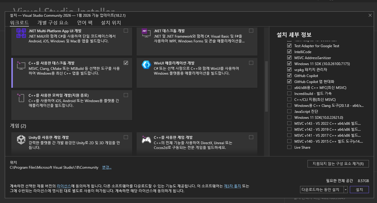The height and width of the screenshot is (203, 377).
Task: Select the 워크로드 tab
Action: point(19,23)
